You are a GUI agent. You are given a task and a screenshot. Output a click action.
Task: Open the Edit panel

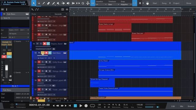(173, 106)
